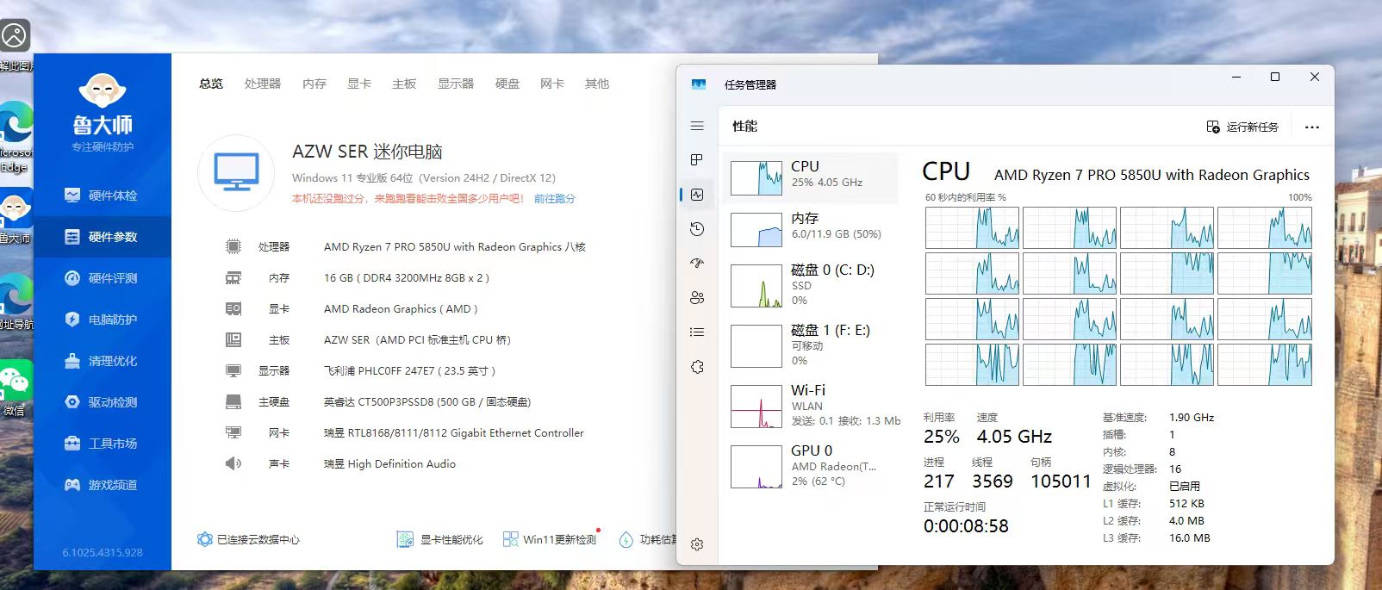
Task: Click first logical processor graph
Action: [972, 227]
